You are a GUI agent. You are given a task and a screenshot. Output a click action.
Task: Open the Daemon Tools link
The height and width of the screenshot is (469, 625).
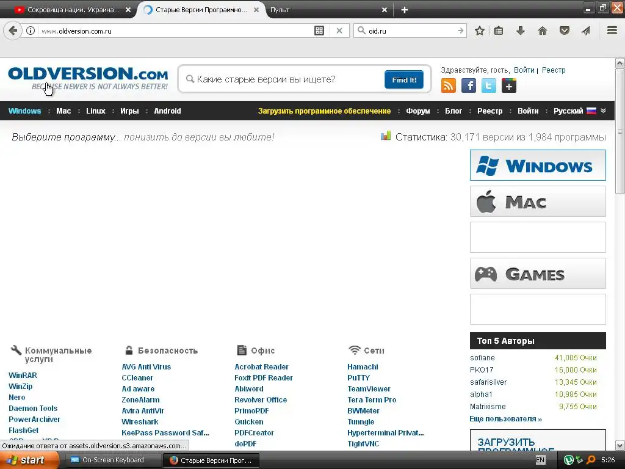pos(33,409)
